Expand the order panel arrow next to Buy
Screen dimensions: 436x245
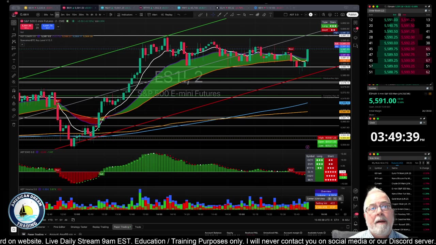coord(58,27)
